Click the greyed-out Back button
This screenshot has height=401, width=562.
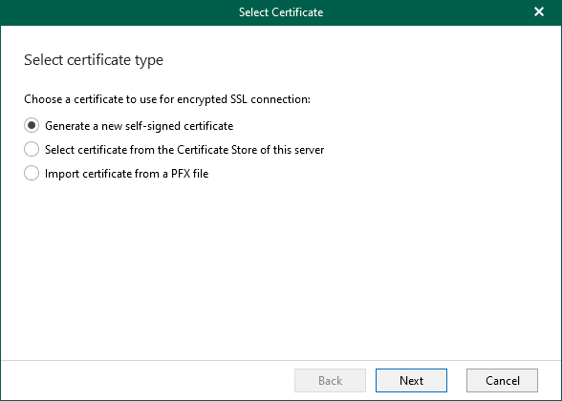(x=330, y=380)
